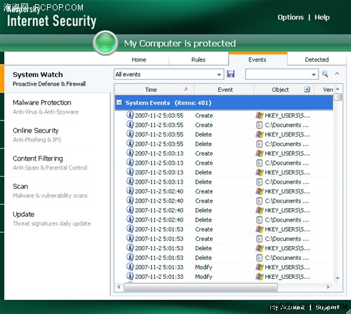
Task: Collapse the filter bar with the up chevron
Action: (337, 74)
